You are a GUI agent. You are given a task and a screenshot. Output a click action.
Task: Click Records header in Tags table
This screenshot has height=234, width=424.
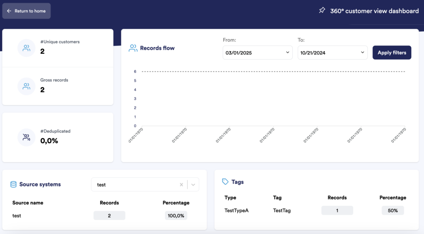[x=337, y=198]
